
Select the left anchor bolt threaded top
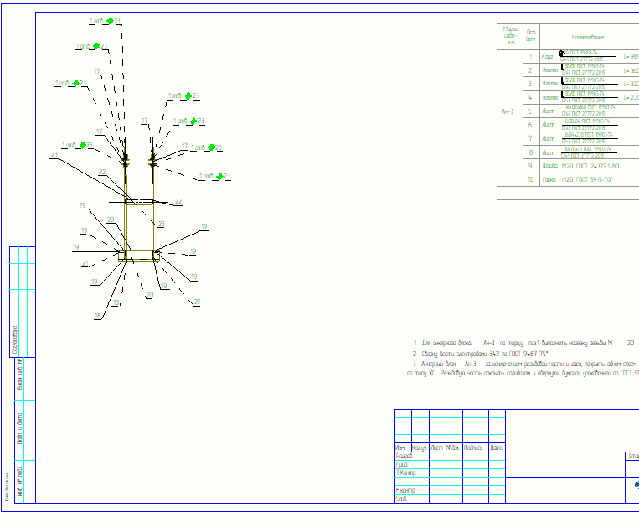coord(126,156)
